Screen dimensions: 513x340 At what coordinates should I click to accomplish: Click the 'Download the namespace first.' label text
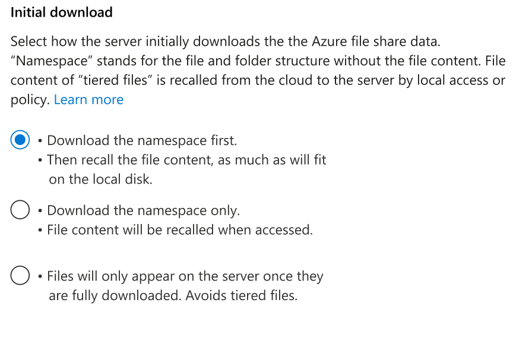tap(142, 140)
